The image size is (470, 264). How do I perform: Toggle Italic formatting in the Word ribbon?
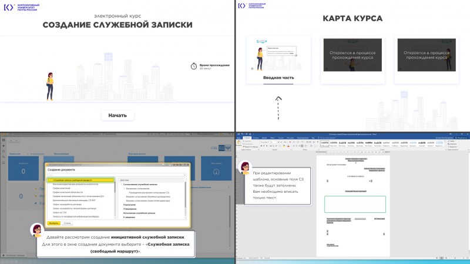(264, 146)
